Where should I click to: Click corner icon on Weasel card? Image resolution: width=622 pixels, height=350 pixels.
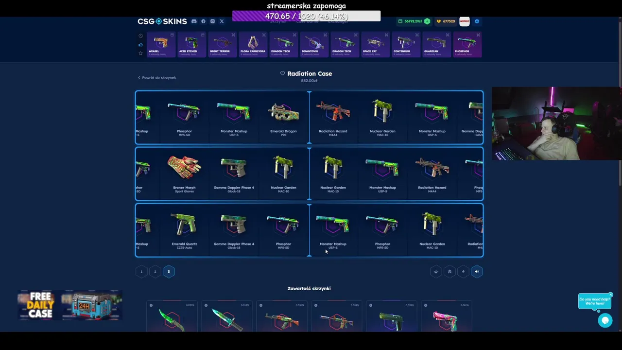tap(172, 35)
